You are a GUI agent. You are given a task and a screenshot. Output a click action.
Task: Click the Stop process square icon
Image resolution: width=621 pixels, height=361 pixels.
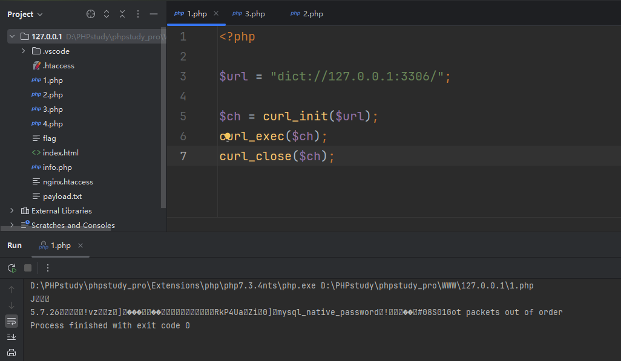coord(28,268)
